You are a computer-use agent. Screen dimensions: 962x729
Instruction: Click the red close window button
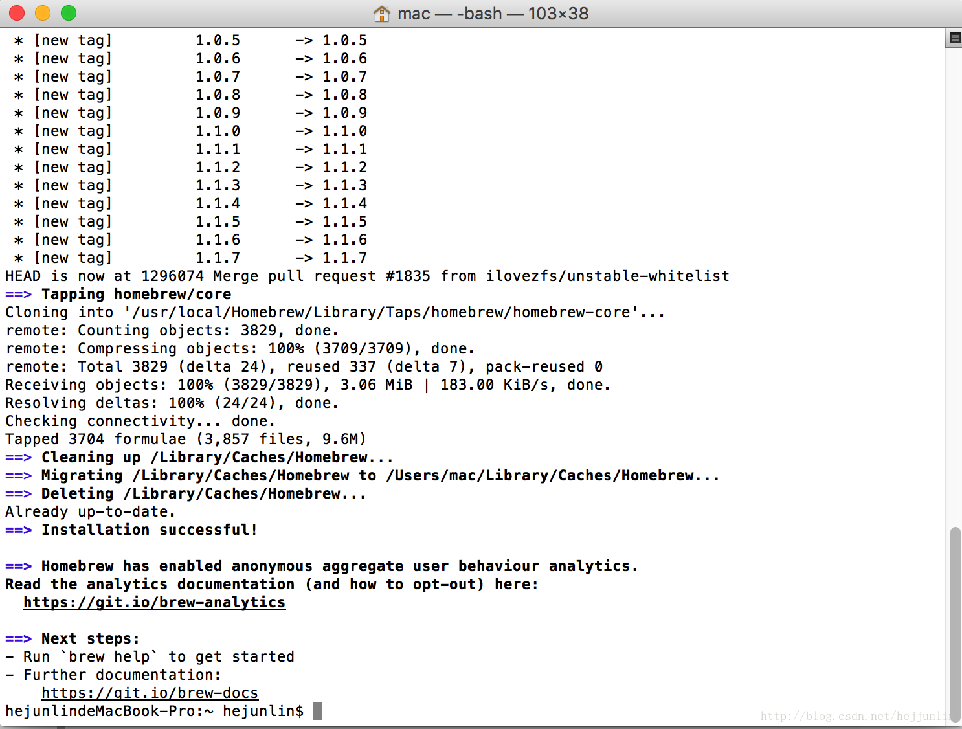[x=17, y=13]
